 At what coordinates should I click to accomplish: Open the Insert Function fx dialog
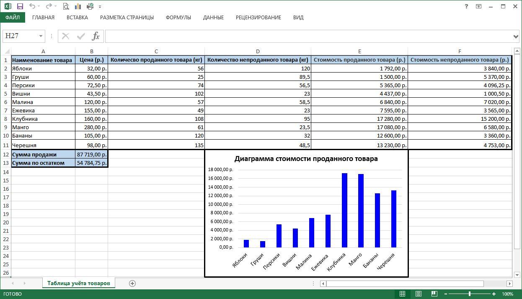96,36
